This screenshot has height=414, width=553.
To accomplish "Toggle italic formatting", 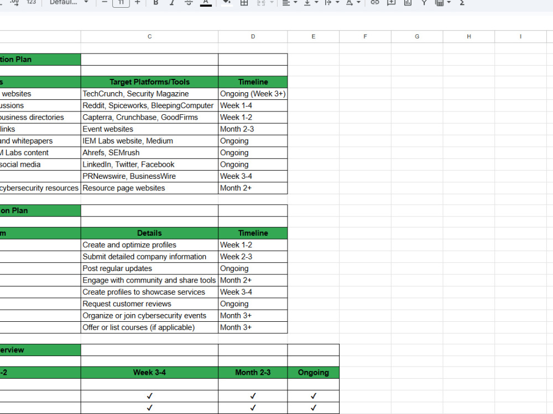I will pyautogui.click(x=172, y=2).
